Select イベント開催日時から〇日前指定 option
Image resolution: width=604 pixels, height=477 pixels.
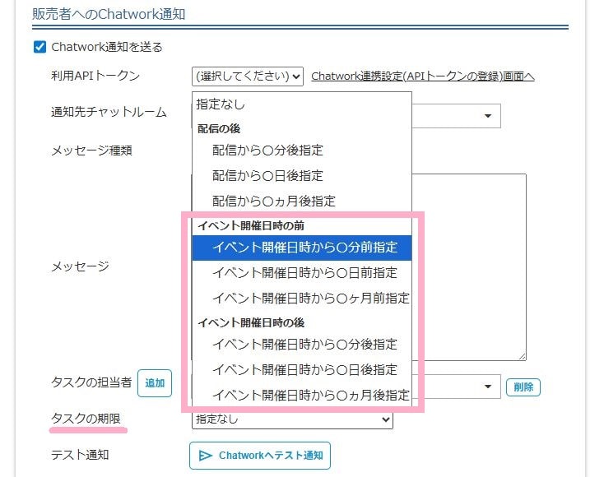(304, 273)
